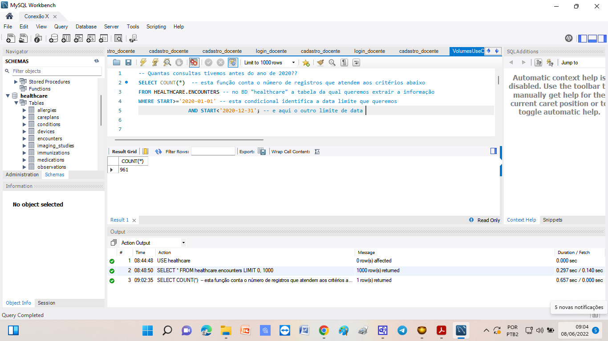This screenshot has width=608, height=341.
Task: Switch to the Snippets tab
Action: click(552, 220)
